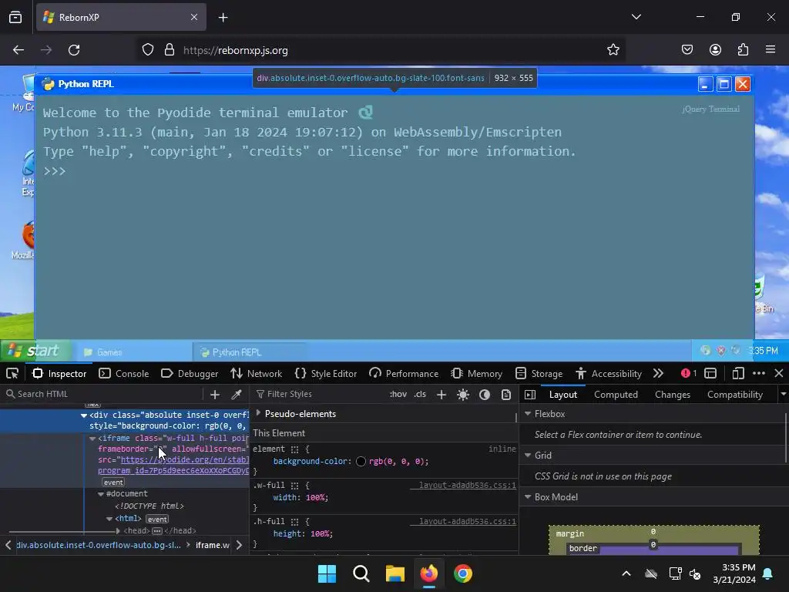The image size is (789, 592).
Task: Open the sidebar tabs overflow dropdown
Action: tap(783, 395)
